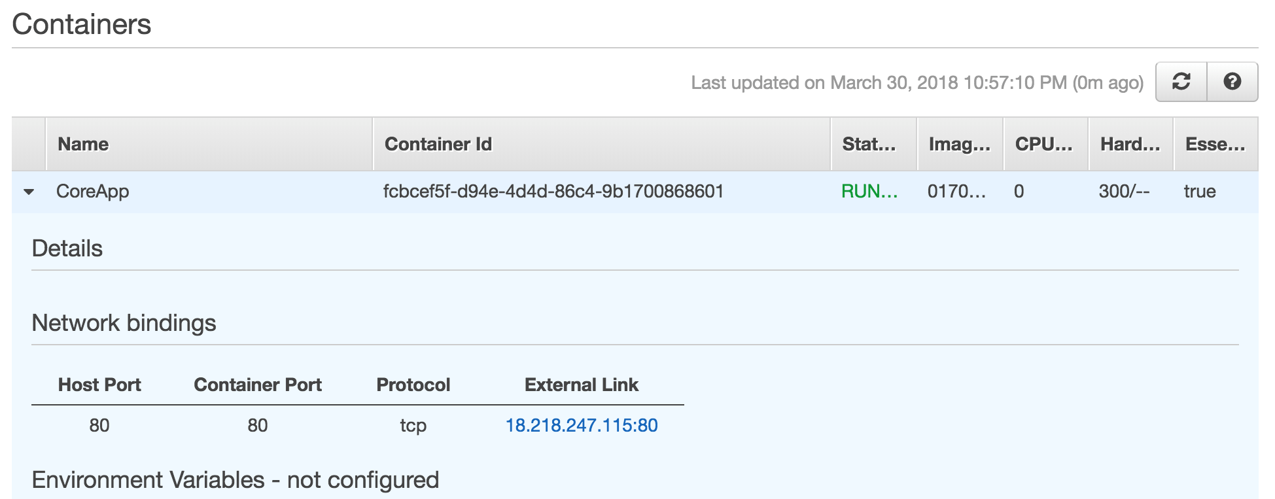Select the CoreApp container name
The image size is (1275, 499).
coord(93,191)
